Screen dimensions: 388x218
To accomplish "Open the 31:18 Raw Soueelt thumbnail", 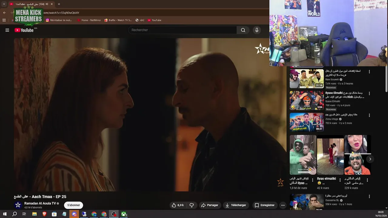I will (307, 79).
